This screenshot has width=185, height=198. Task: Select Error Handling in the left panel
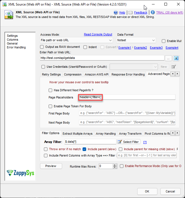coord(16,48)
